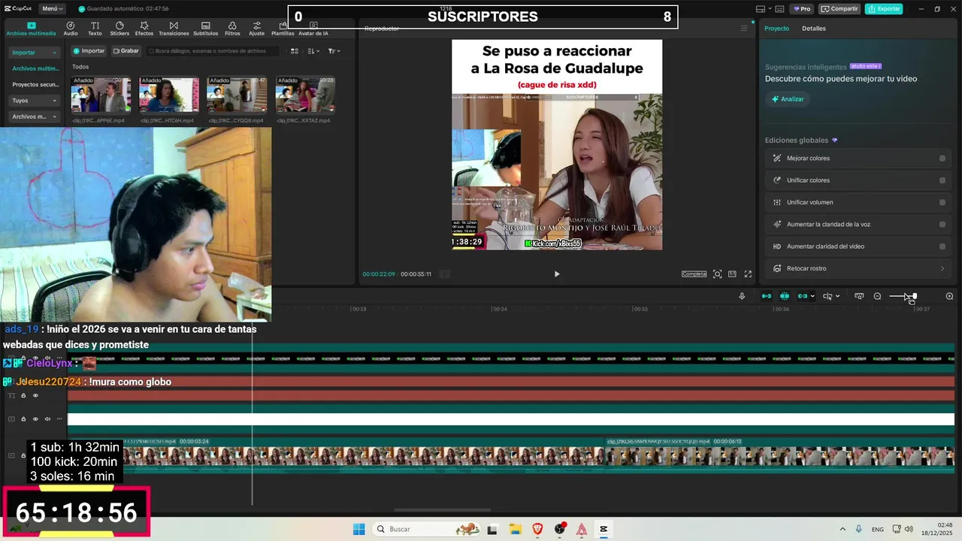Screen dimensions: 962x541
Task: Click the timeline zoom slider handle
Action: point(915,296)
